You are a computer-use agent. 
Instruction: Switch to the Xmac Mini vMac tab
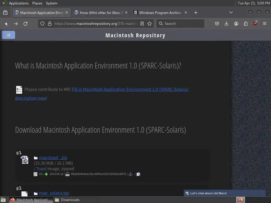pyautogui.click(x=101, y=13)
